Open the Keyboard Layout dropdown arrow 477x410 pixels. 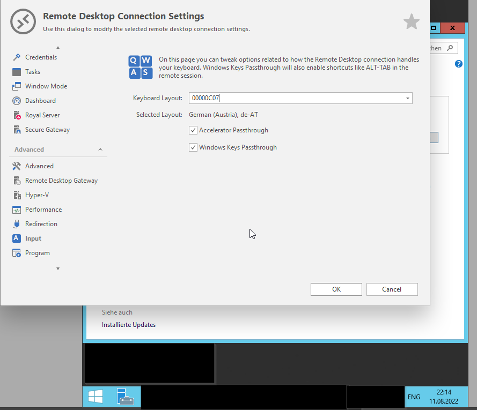(x=407, y=99)
